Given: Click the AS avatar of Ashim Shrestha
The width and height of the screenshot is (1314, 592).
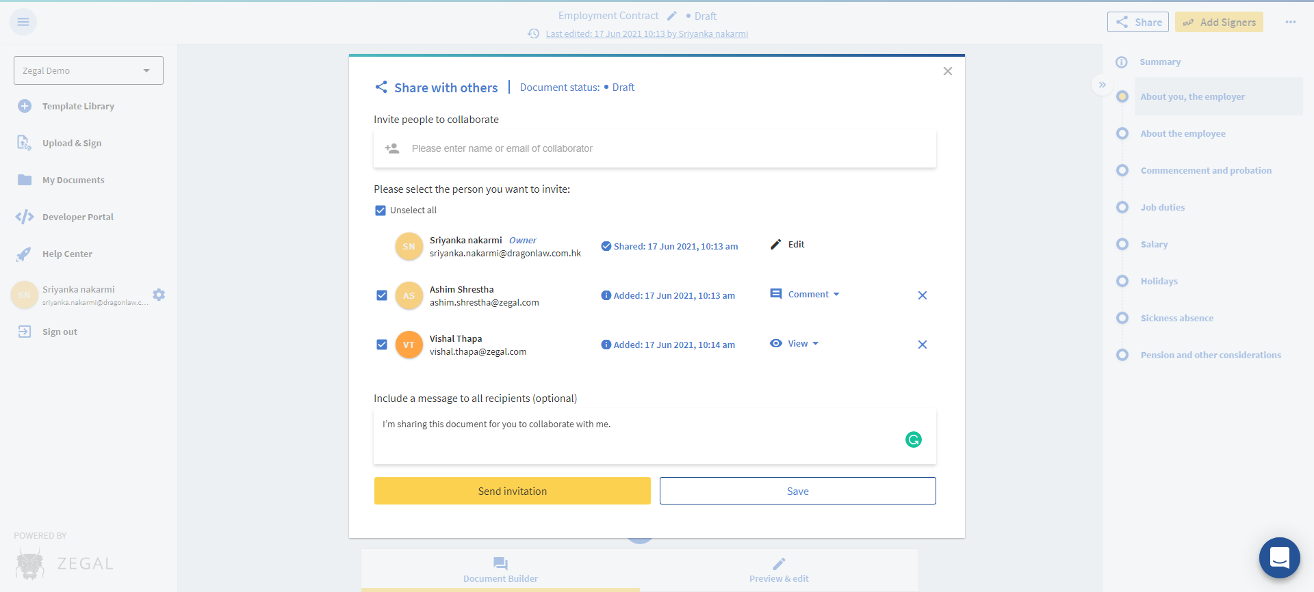Looking at the screenshot, I should pyautogui.click(x=409, y=295).
